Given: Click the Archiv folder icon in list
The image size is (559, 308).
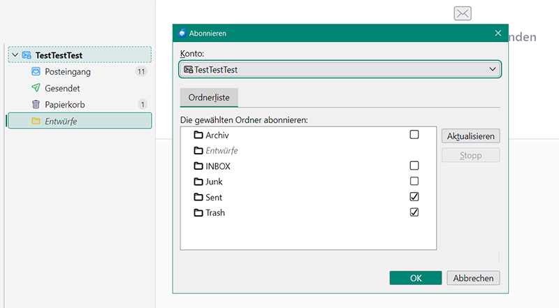Looking at the screenshot, I should (x=198, y=135).
